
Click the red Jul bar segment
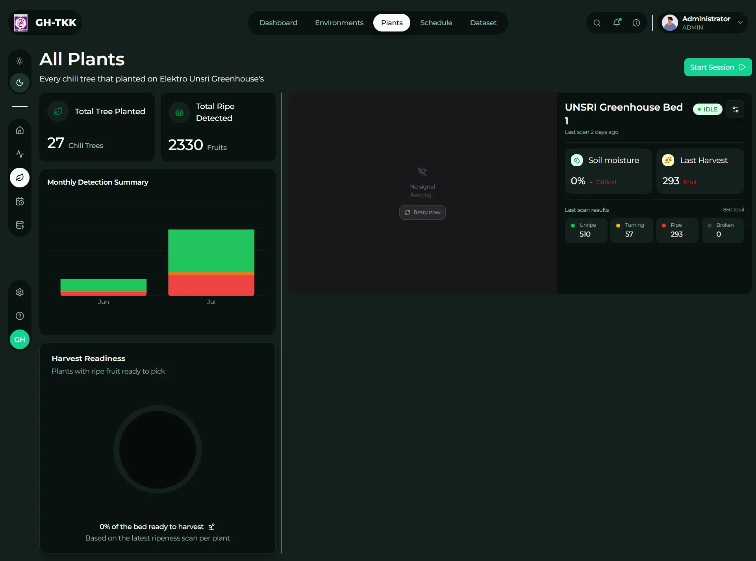pyautogui.click(x=211, y=285)
